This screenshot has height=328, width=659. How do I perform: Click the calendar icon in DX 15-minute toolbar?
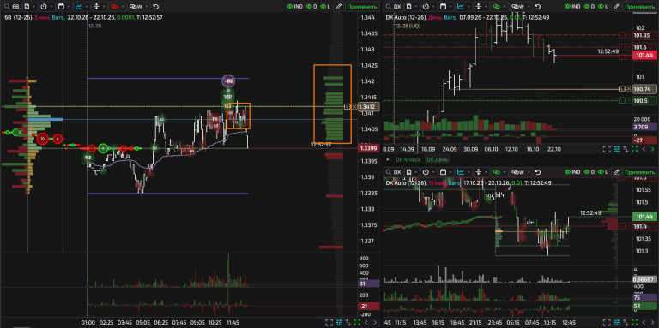[443, 172]
